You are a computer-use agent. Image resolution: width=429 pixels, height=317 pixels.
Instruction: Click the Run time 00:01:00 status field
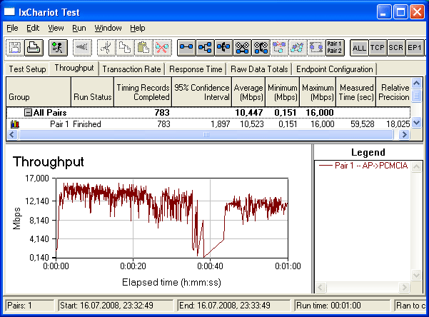[342, 306]
